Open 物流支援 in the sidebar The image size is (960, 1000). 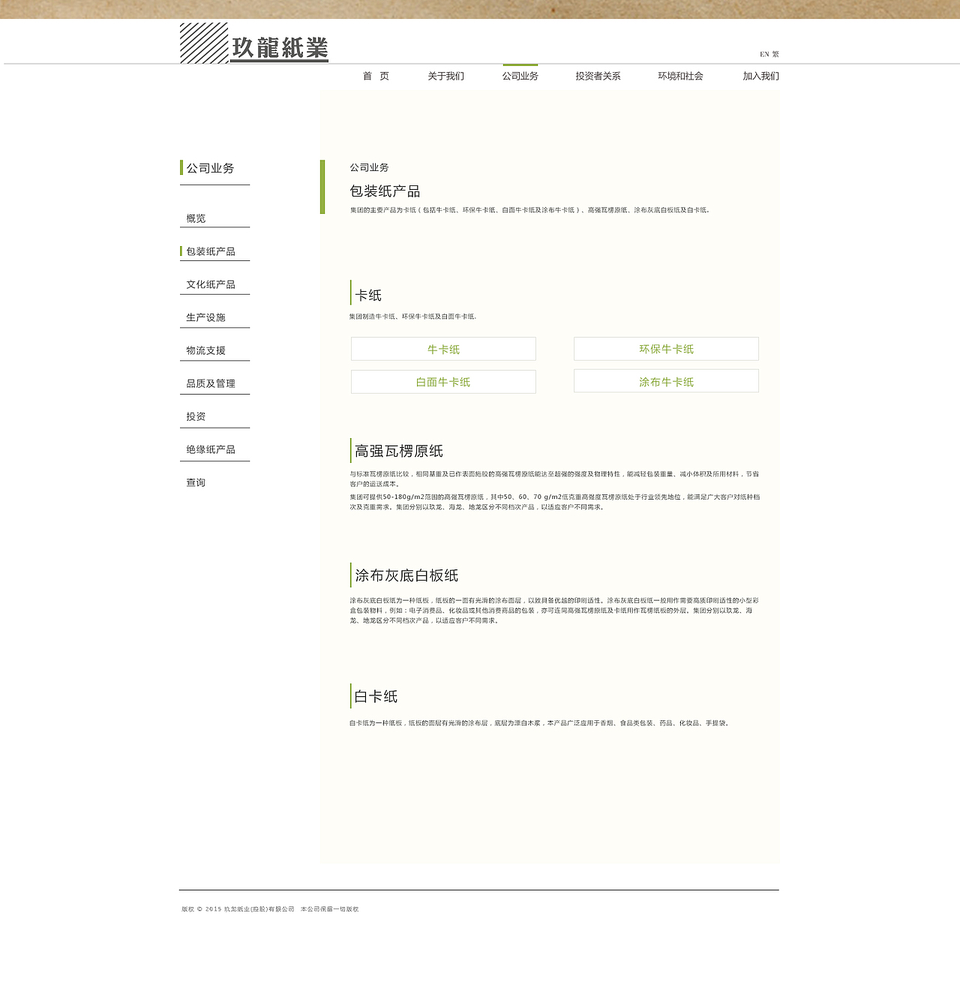(x=205, y=350)
